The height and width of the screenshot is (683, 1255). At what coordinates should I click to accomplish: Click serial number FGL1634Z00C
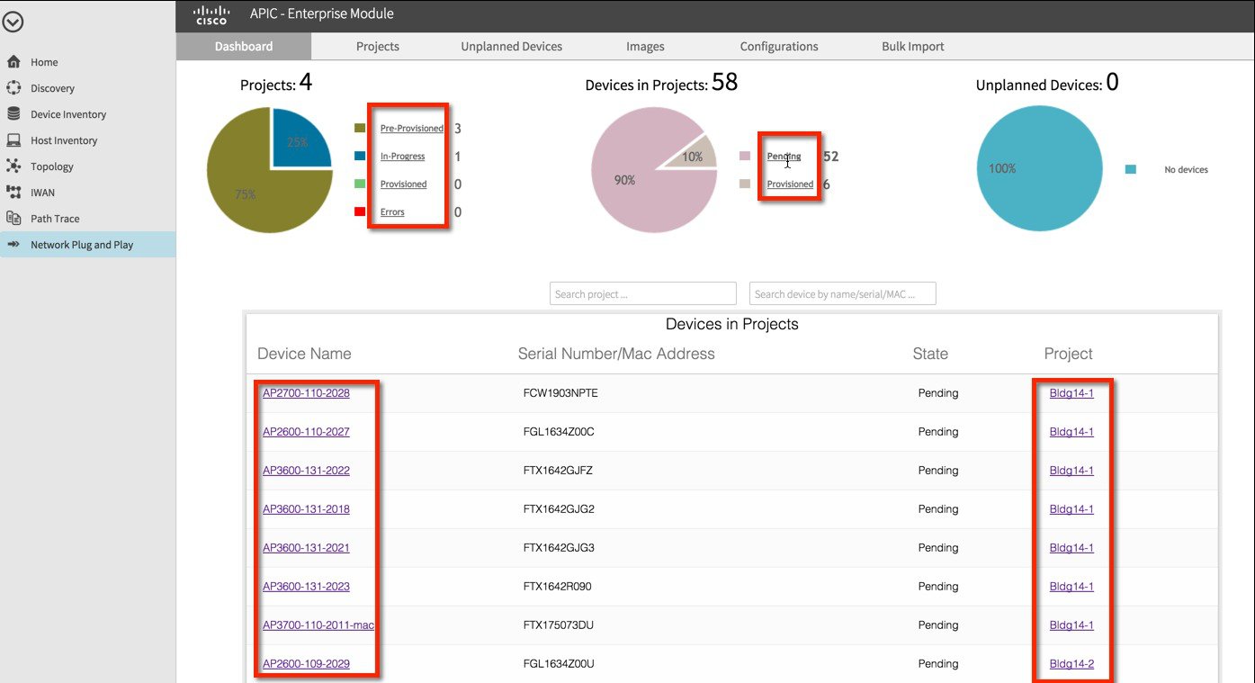559,432
